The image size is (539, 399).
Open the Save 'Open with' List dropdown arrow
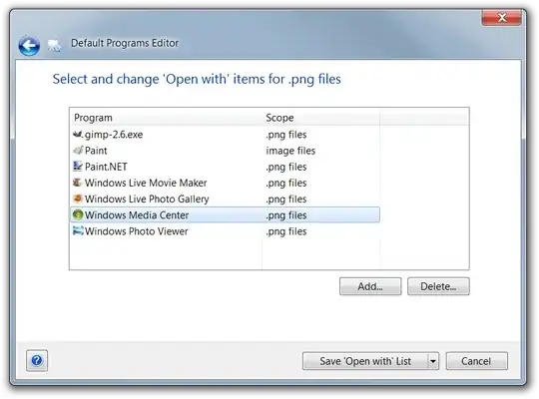pos(433,361)
